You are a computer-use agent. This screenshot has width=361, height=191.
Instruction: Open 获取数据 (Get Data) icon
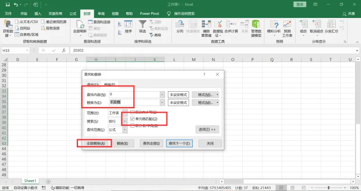(x=8, y=28)
